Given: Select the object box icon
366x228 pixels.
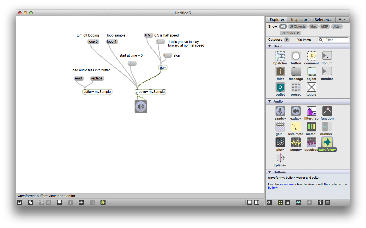Looking at the screenshot, I should pyautogui.click(x=312, y=71).
